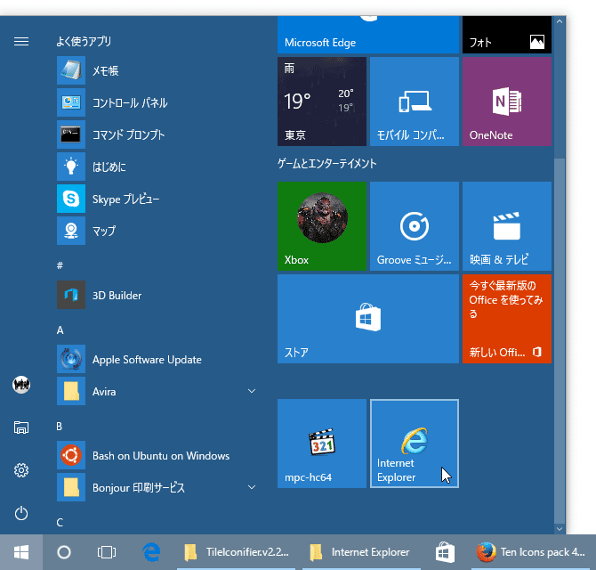The image size is (596, 570).
Task: Open the hamburger menu in Start
Action: point(21,41)
